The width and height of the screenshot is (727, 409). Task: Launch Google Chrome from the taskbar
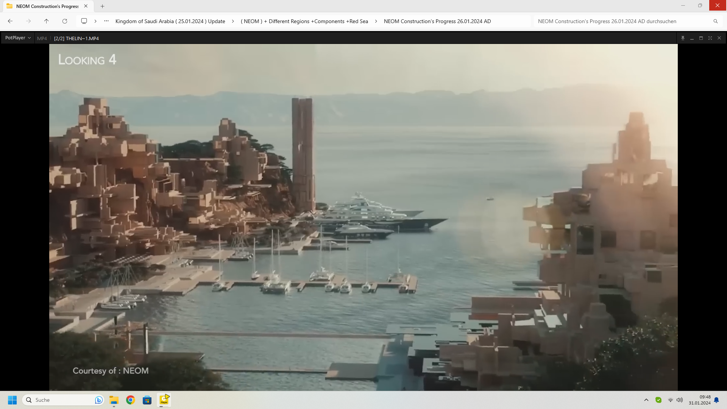pyautogui.click(x=131, y=400)
